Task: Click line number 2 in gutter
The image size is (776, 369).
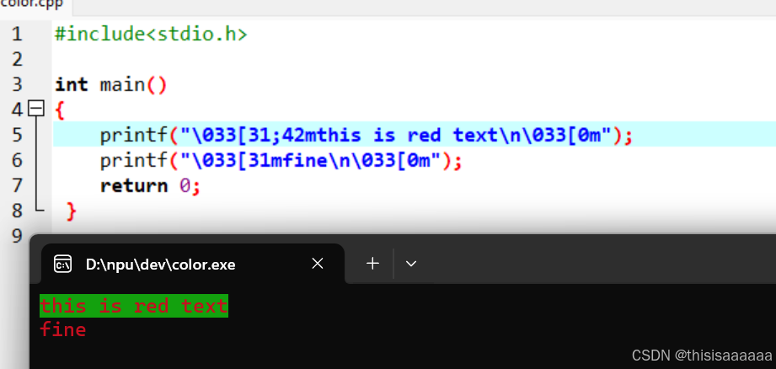Action: coord(17,60)
